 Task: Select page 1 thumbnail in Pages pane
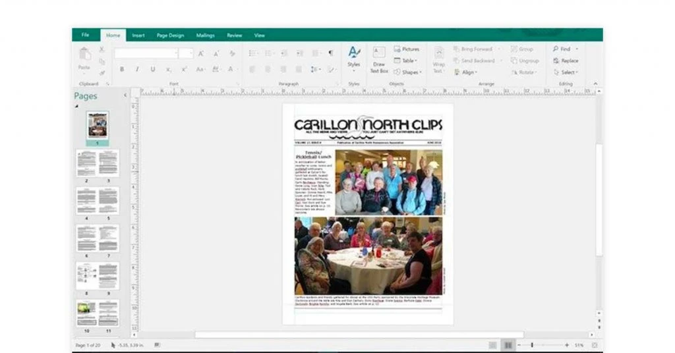[x=98, y=125]
